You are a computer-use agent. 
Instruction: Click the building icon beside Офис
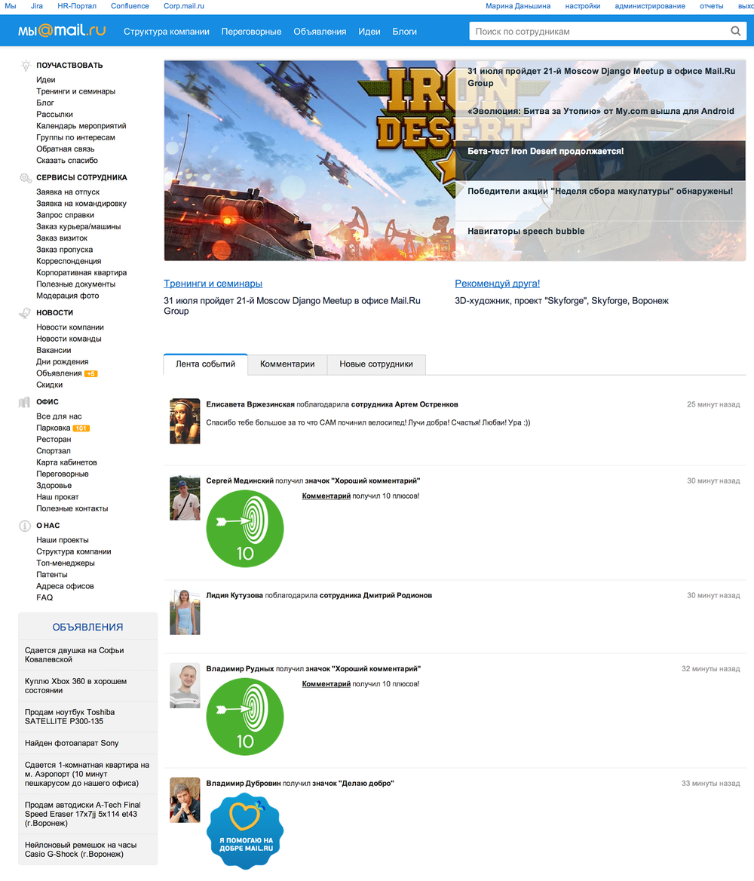(24, 402)
